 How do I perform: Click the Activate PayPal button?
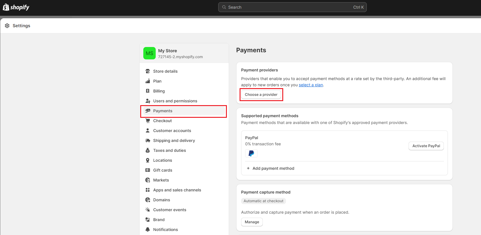[x=426, y=146]
